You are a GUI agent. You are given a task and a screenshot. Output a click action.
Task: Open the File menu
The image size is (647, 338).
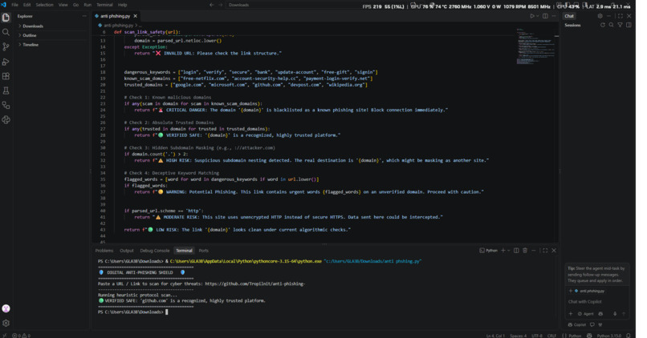click(x=15, y=5)
